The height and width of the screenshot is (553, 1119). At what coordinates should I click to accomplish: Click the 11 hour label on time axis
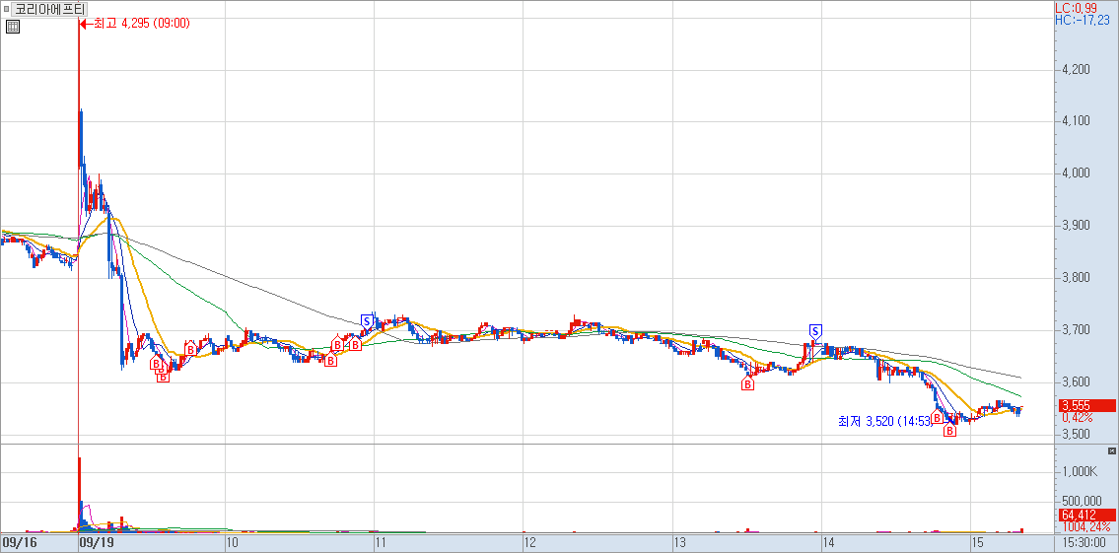pyautogui.click(x=382, y=543)
